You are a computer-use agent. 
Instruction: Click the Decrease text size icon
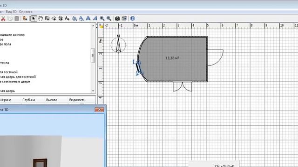tap(81, 19)
